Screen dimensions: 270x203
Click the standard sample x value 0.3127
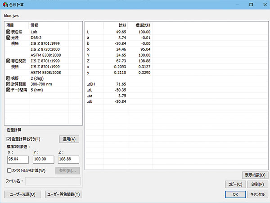click(x=144, y=67)
